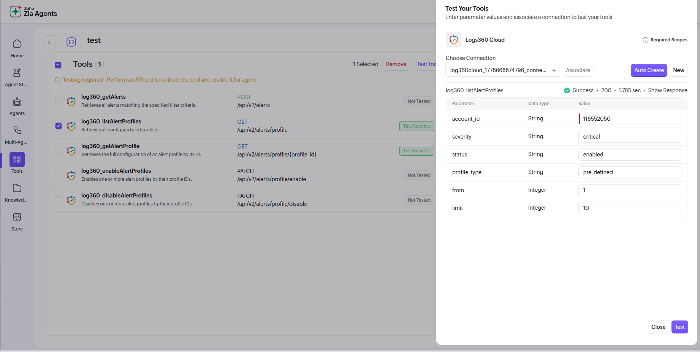Click the log360_disableAlertProfiles tool name

[x=117, y=196]
